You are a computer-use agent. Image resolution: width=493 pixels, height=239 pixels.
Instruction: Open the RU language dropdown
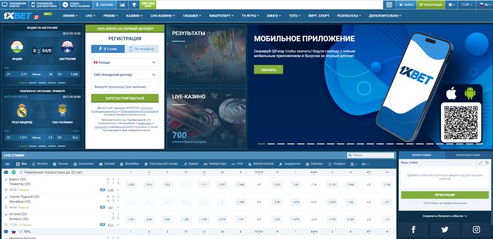coord(484,5)
